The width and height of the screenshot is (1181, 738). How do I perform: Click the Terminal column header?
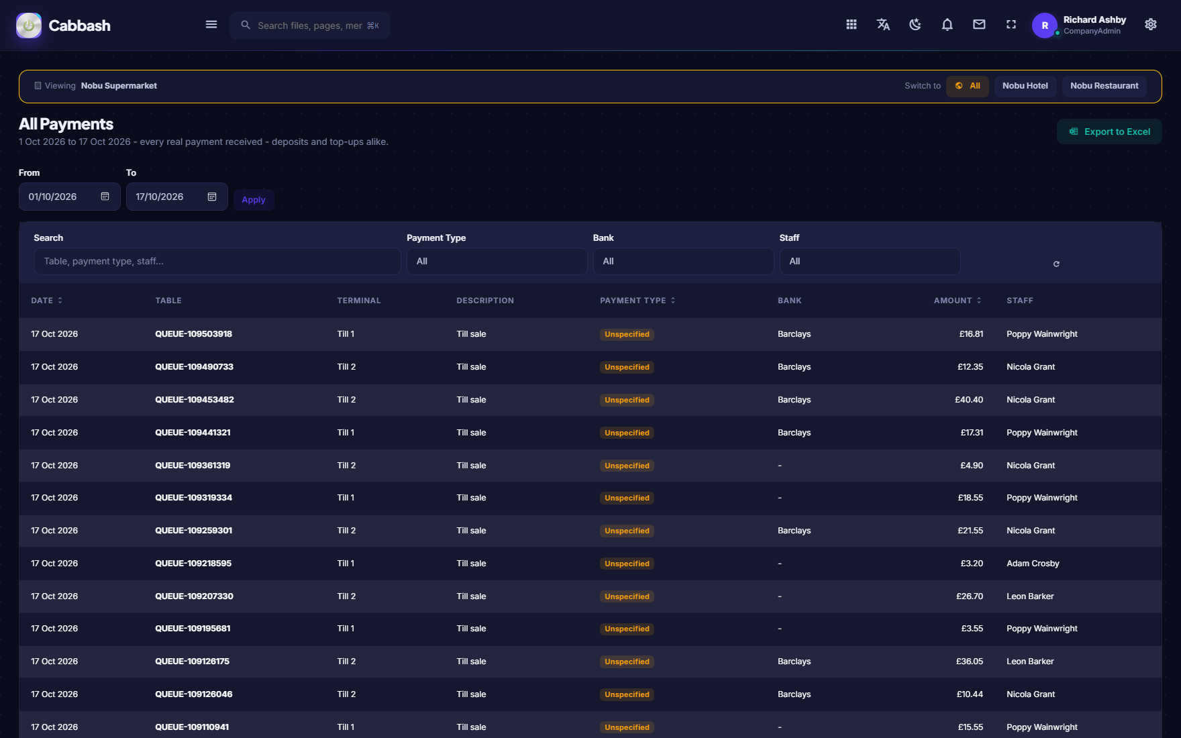(x=359, y=301)
